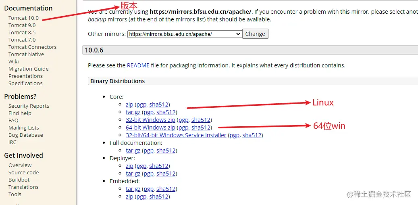The width and height of the screenshot is (418, 205).
Task: Click the Change mirror button
Action: tap(255, 34)
